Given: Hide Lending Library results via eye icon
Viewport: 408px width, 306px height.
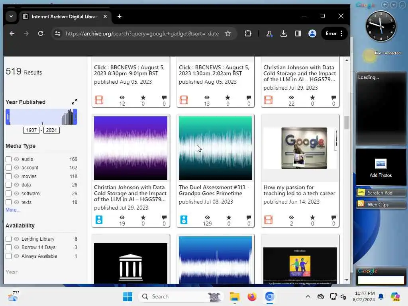Looking at the screenshot, I should pos(16,239).
